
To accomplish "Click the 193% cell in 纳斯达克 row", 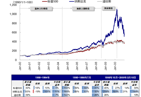I will point(116,92).
